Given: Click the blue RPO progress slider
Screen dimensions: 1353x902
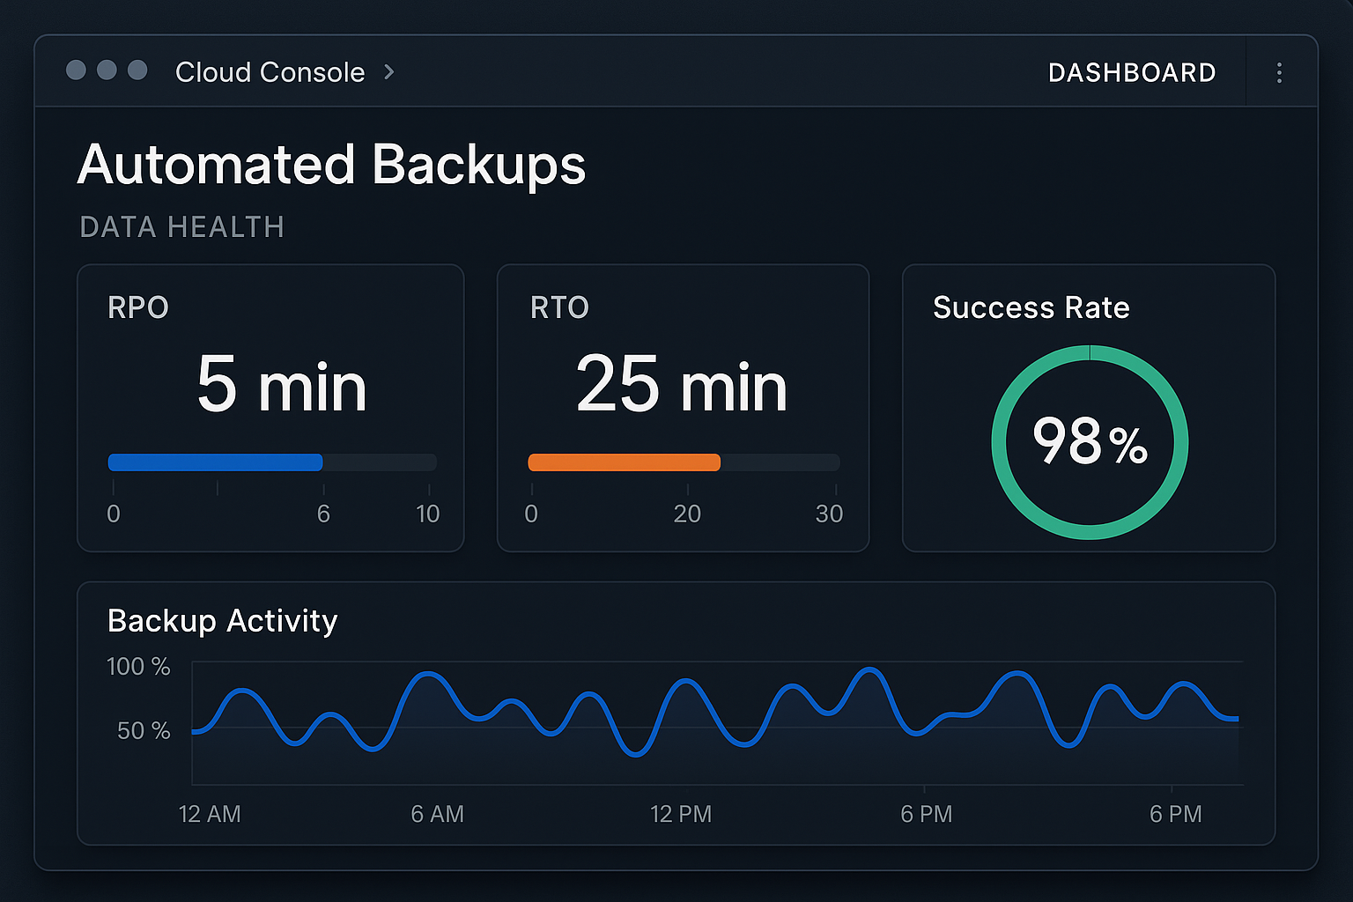Looking at the screenshot, I should tap(214, 462).
